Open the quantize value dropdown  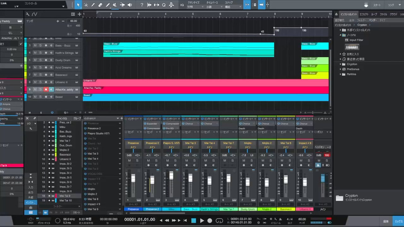[195, 7]
